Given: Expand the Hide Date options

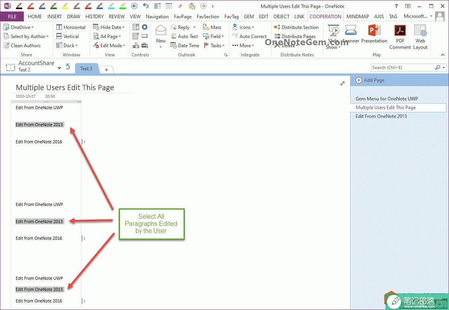Looking at the screenshot, I should click(109, 27).
